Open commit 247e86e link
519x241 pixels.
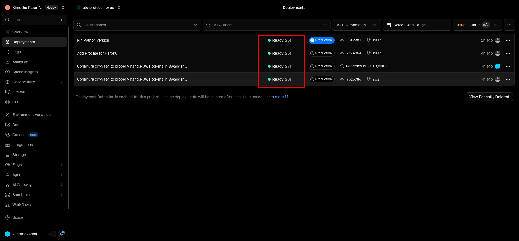tap(351, 53)
